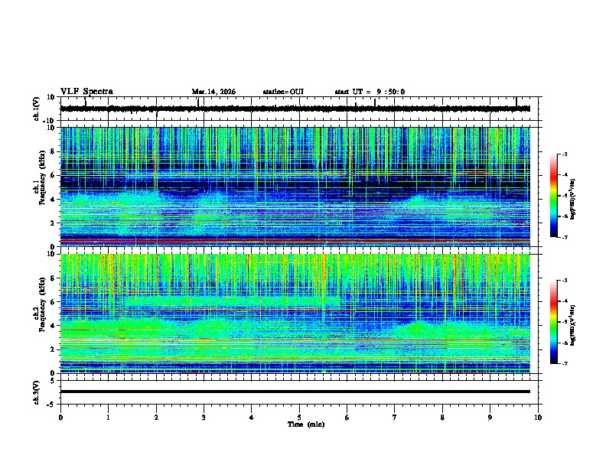Click ch.2 spectrogram frequency tick "8"
Screen dimensions: 606x468
pyautogui.click(x=54, y=278)
